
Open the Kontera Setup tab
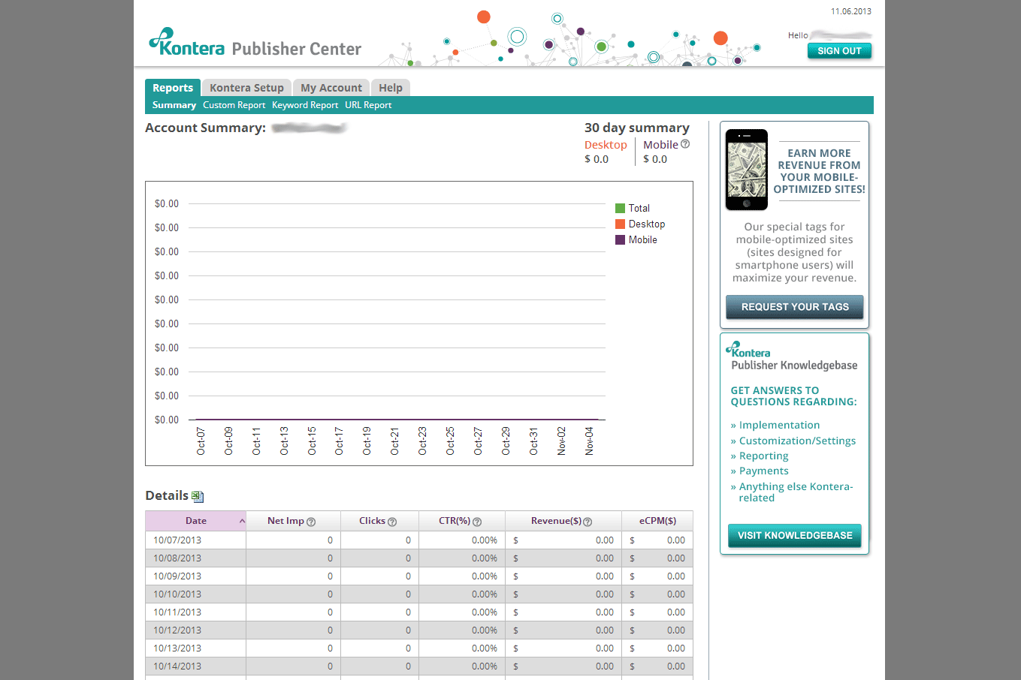pyautogui.click(x=246, y=88)
